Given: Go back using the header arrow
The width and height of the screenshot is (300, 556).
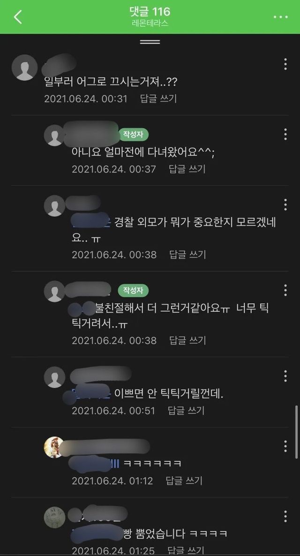Looking at the screenshot, I should click(x=18, y=16).
